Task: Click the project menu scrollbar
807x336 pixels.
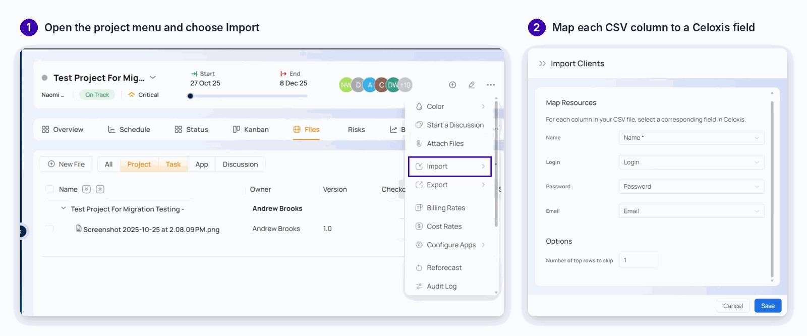Action: [496, 164]
